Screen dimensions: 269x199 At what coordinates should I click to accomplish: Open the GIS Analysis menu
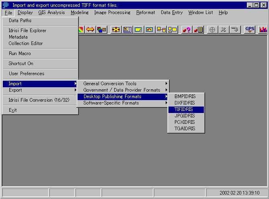coord(51,12)
